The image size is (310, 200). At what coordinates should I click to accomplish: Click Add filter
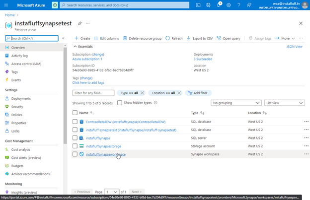tap(198, 93)
